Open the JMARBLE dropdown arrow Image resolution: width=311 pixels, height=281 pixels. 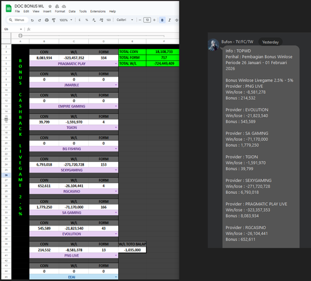pyautogui.click(x=116, y=85)
